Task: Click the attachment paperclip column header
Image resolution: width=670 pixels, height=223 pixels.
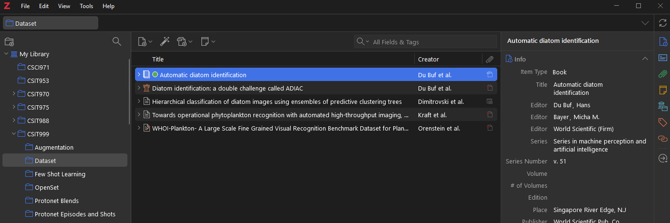Action: pos(490,60)
